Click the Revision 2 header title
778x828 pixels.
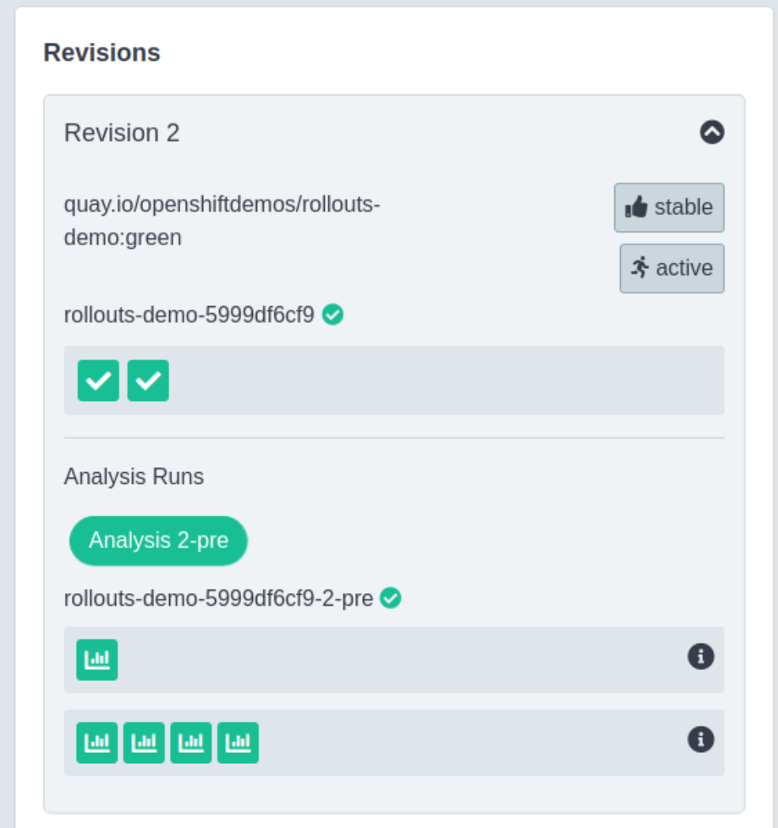122,133
